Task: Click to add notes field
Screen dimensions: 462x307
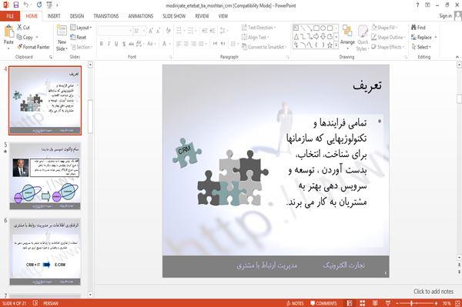Action: pyautogui.click(x=433, y=292)
